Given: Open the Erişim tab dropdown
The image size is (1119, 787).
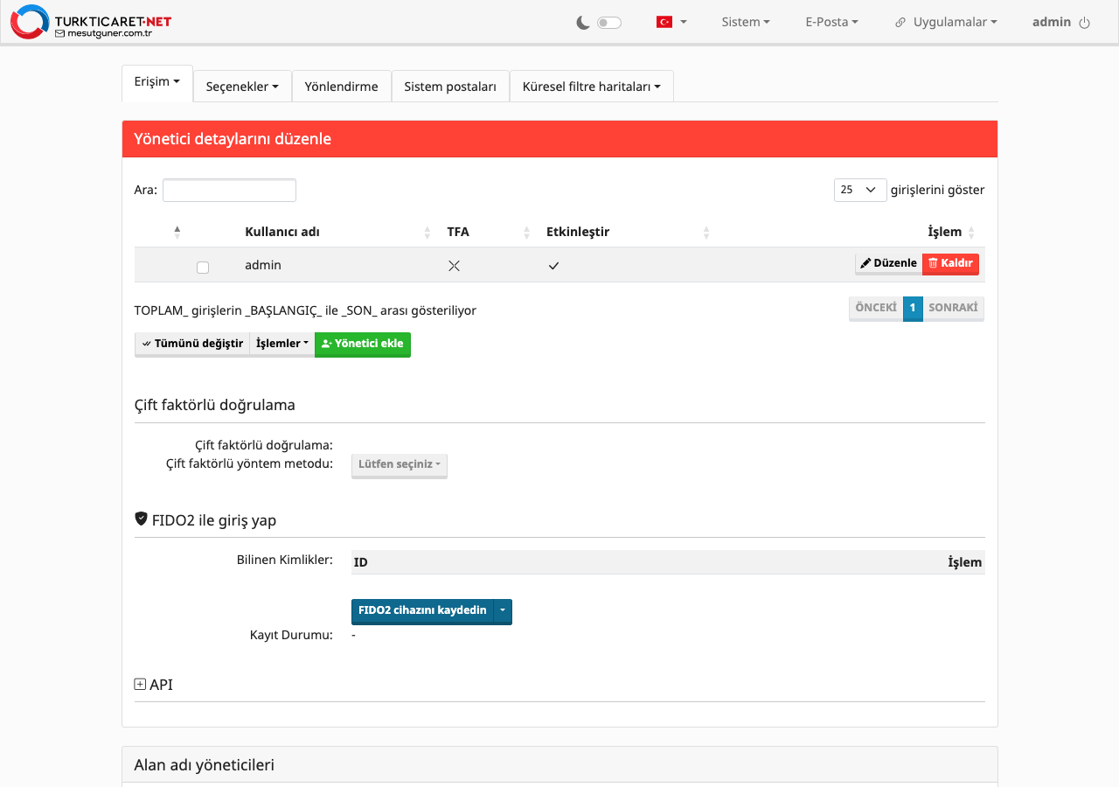Looking at the screenshot, I should (x=157, y=82).
